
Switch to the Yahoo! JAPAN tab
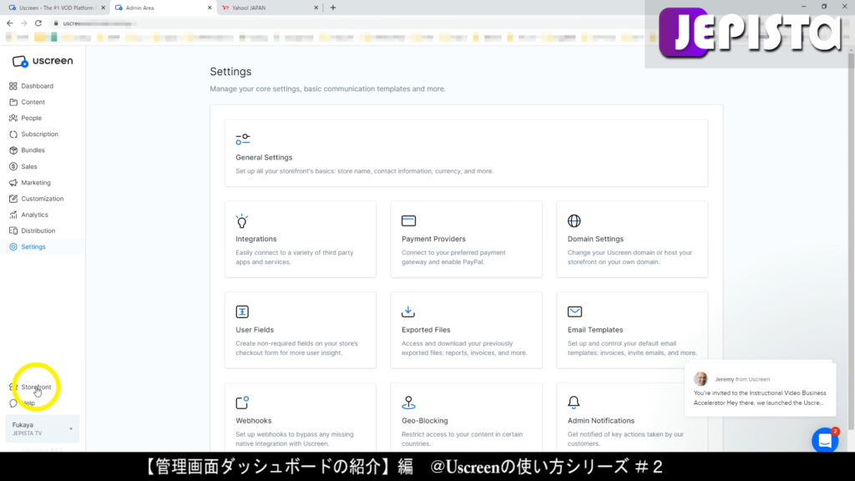pos(270,8)
